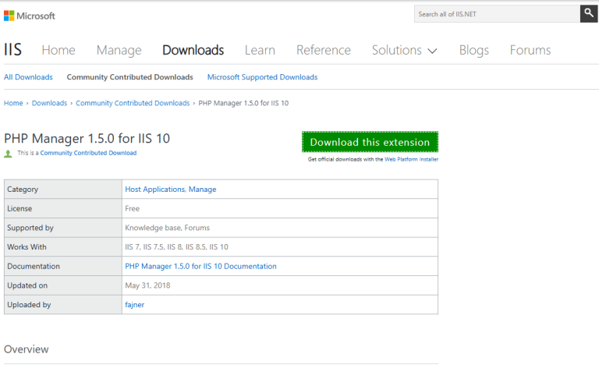Open the Reference navigation item
The width and height of the screenshot is (599, 365).
click(x=324, y=50)
